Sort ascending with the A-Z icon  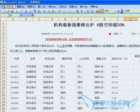coord(88,11)
